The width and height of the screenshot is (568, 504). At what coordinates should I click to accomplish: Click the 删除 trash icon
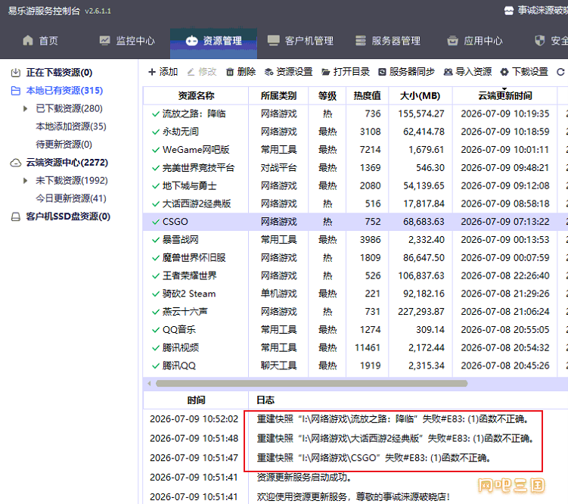(x=230, y=72)
